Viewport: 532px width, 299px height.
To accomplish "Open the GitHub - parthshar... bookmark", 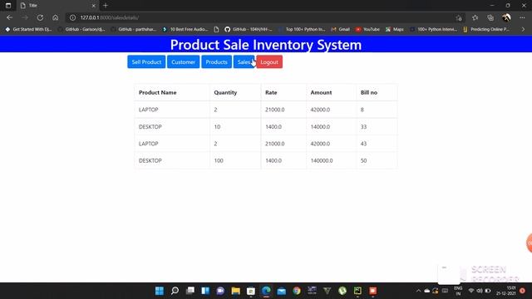I will pyautogui.click(x=134, y=30).
